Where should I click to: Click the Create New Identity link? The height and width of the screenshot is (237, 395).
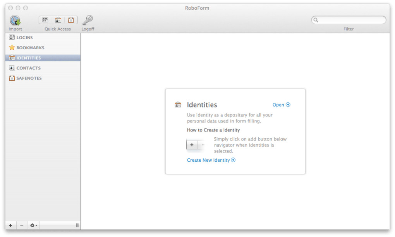[x=211, y=160]
